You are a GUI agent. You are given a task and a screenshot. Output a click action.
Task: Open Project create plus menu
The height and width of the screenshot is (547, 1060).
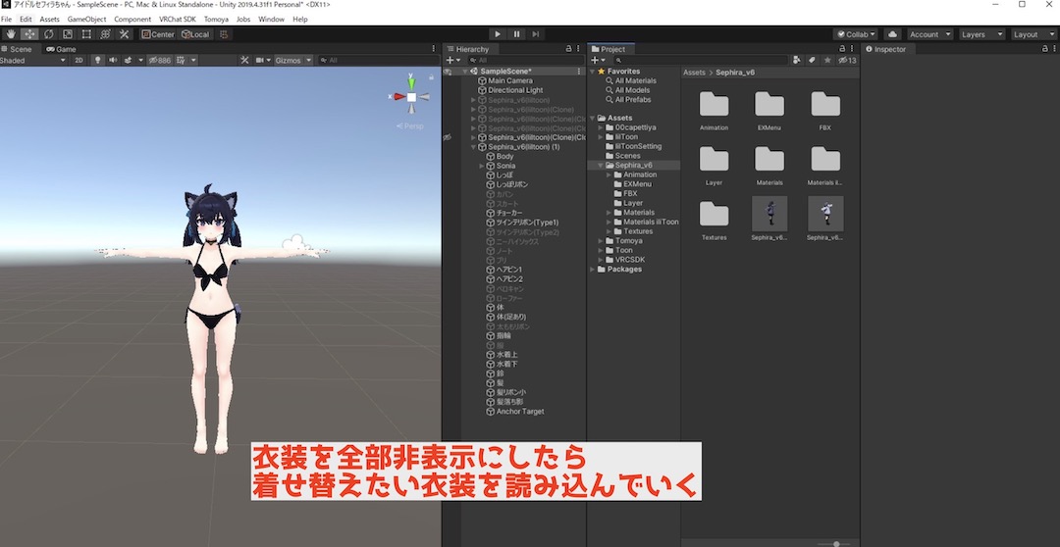pyautogui.click(x=599, y=60)
